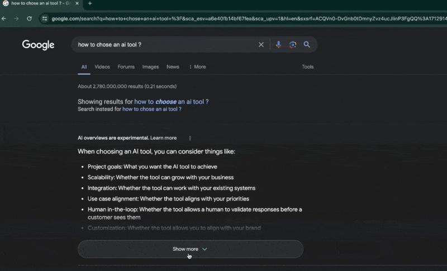Click the Google logo

(38, 45)
